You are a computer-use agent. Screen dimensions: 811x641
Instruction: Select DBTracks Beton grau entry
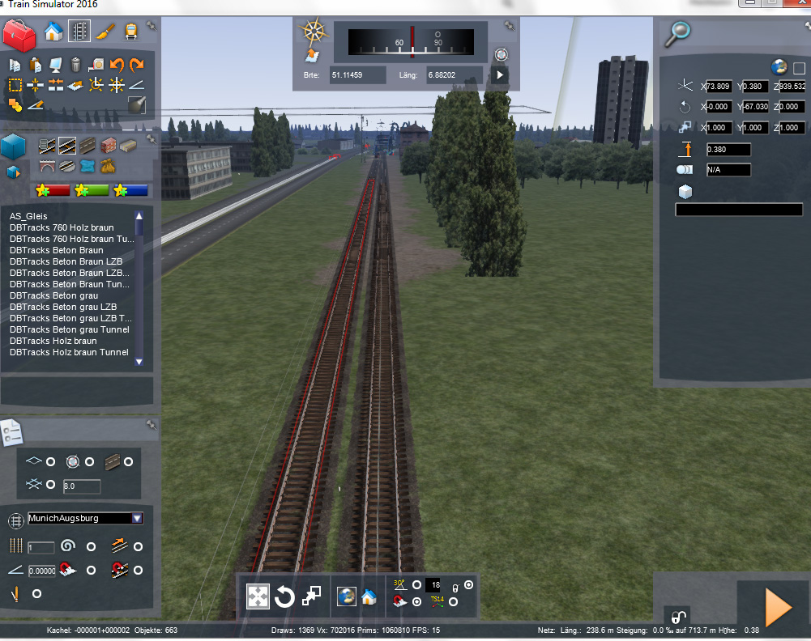[x=53, y=296]
